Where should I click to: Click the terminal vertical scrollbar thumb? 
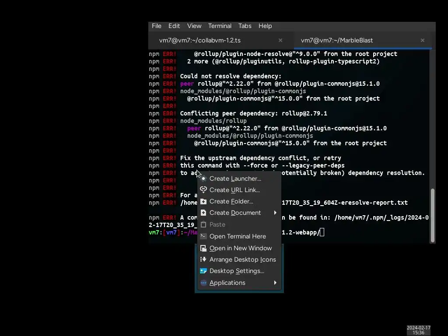pos(433,215)
